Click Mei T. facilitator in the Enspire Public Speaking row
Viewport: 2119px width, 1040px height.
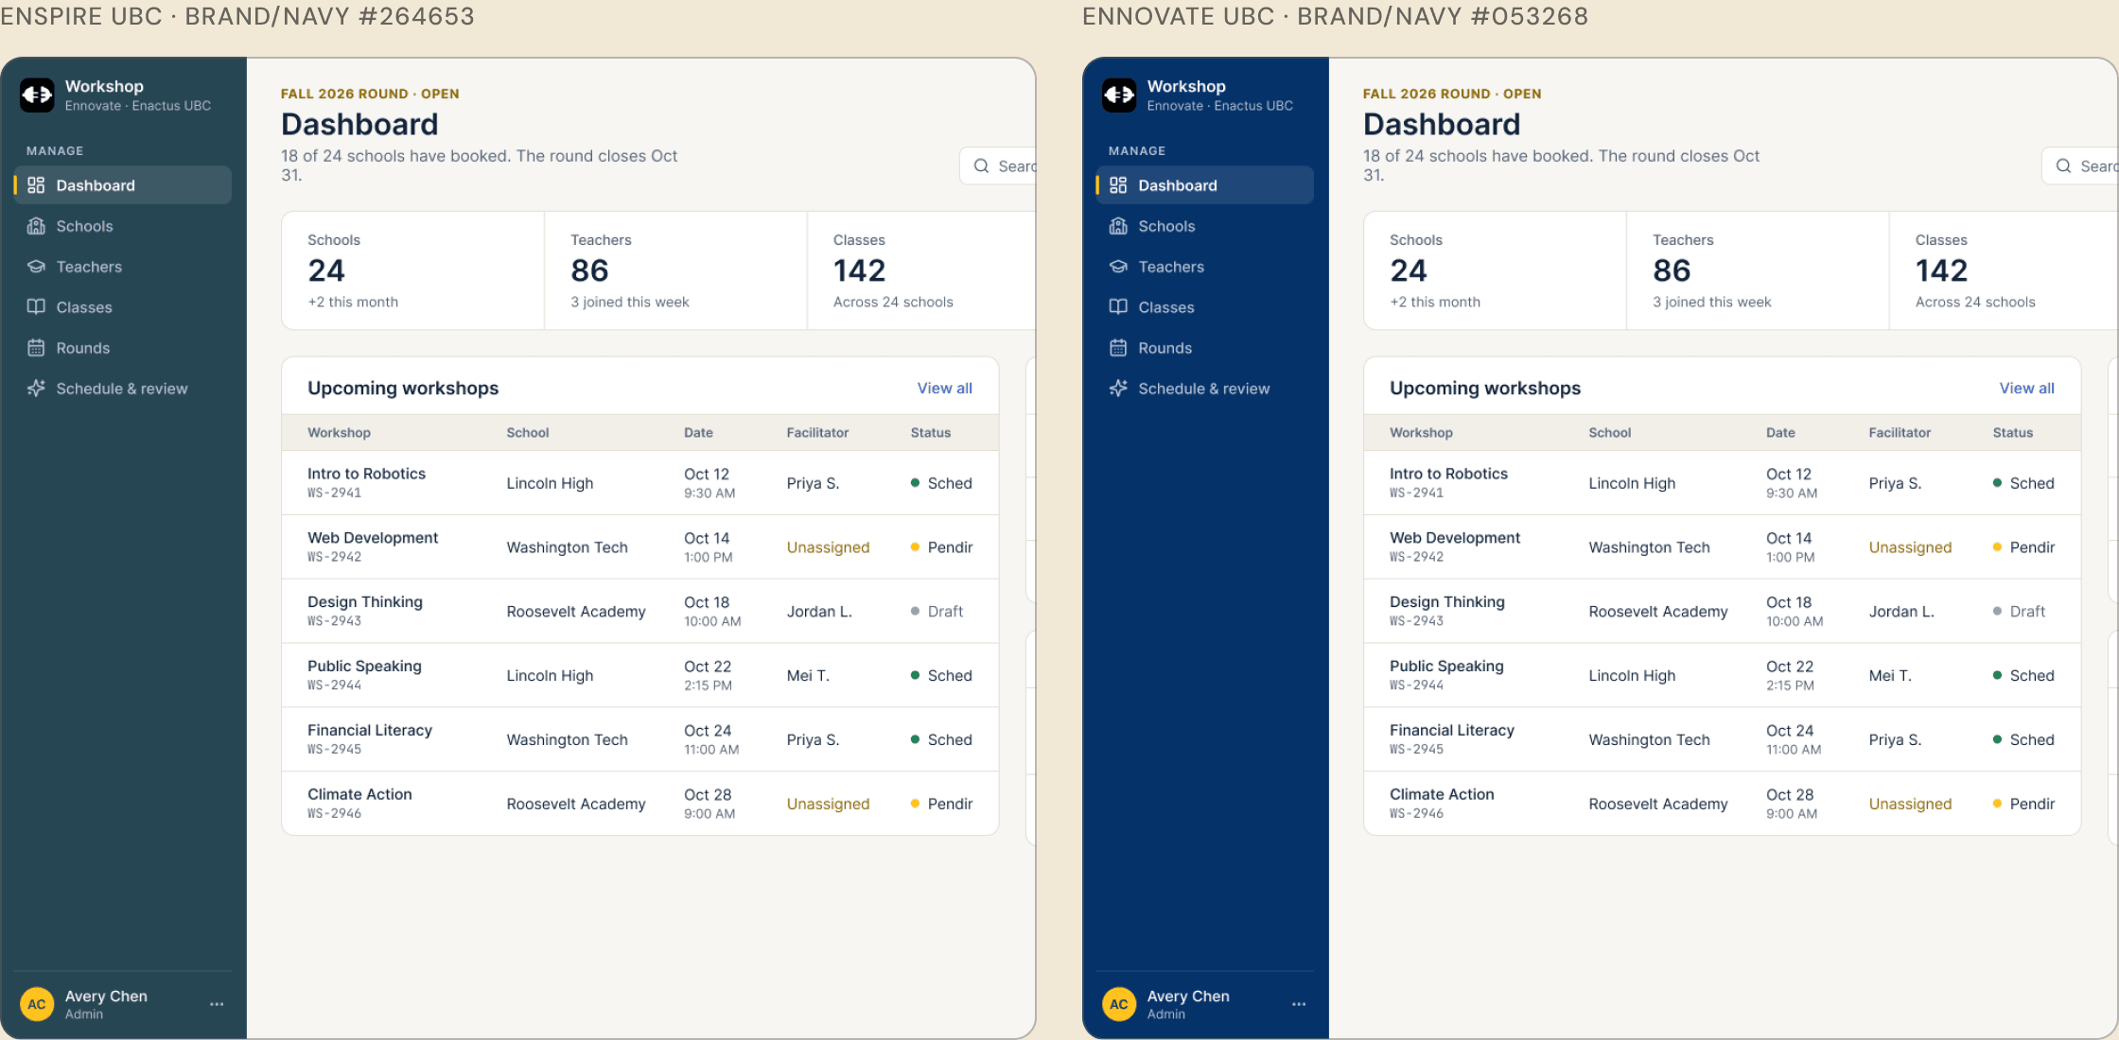point(808,676)
